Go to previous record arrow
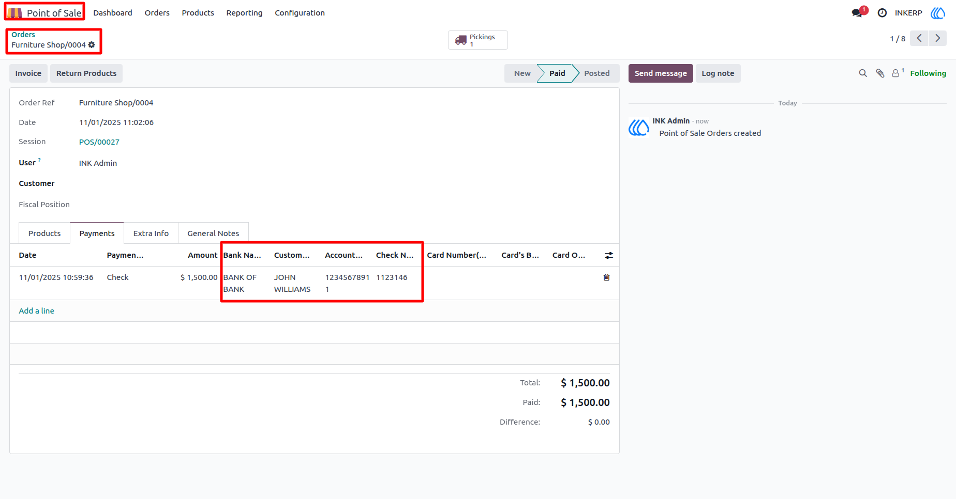956x499 pixels. 919,38
